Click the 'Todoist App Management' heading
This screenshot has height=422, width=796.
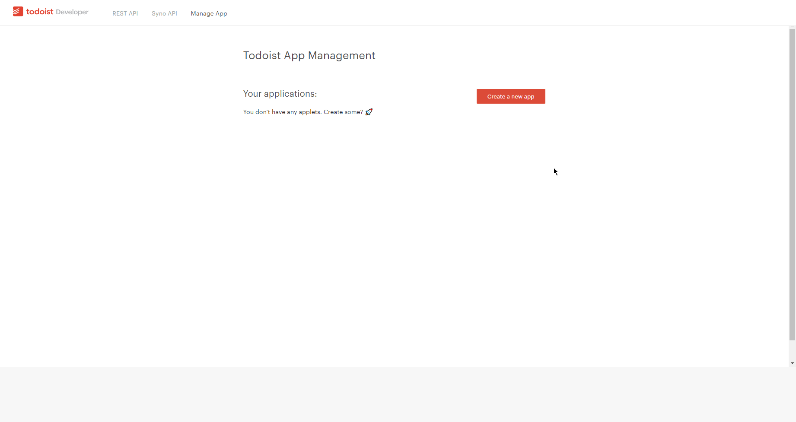(x=309, y=55)
